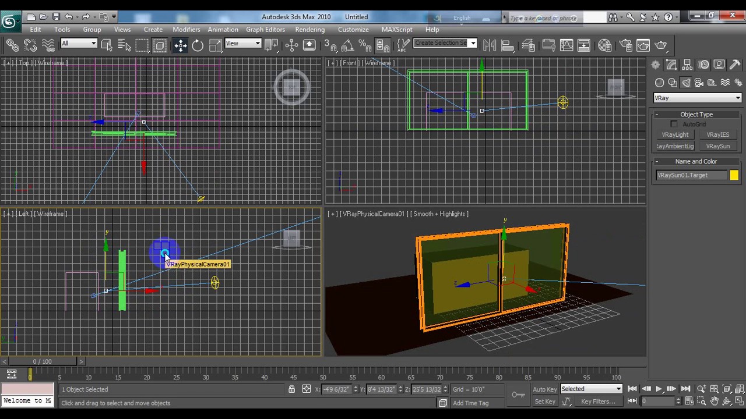Open Edit Named Selection Sets
The height and width of the screenshot is (419, 746).
coord(403,45)
